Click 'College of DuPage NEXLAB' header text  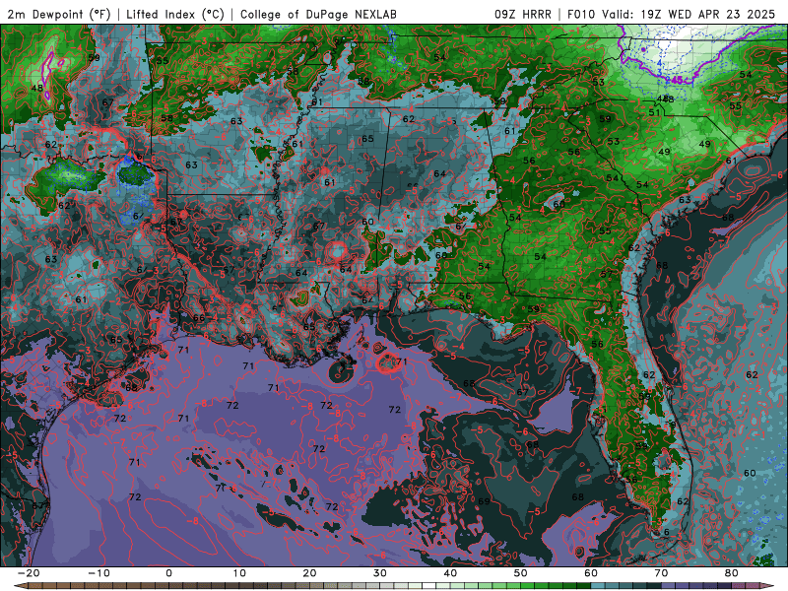click(x=318, y=15)
